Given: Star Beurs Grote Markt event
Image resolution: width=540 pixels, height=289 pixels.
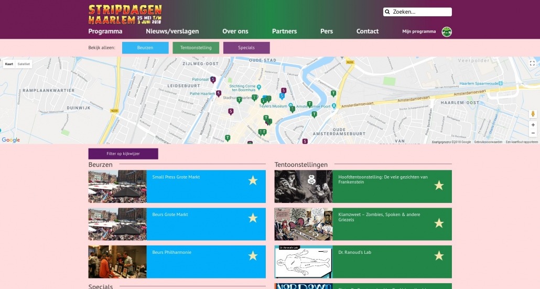Looking at the screenshot, I should pos(253,218).
